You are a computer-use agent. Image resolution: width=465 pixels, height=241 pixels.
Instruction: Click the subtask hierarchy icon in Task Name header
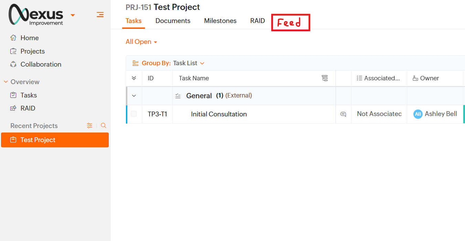(325, 78)
